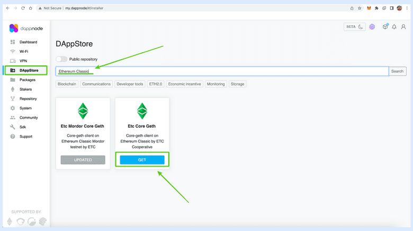Viewport: 413px width, 231px height.
Task: Switch dark mode with BETA moon toggle
Action: [355, 27]
